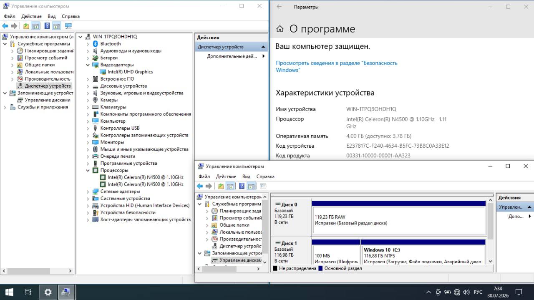This screenshot has width=534, height=300.
Task: Click the Computer Management icon on the taskbar
Action: pyautogui.click(x=66, y=292)
